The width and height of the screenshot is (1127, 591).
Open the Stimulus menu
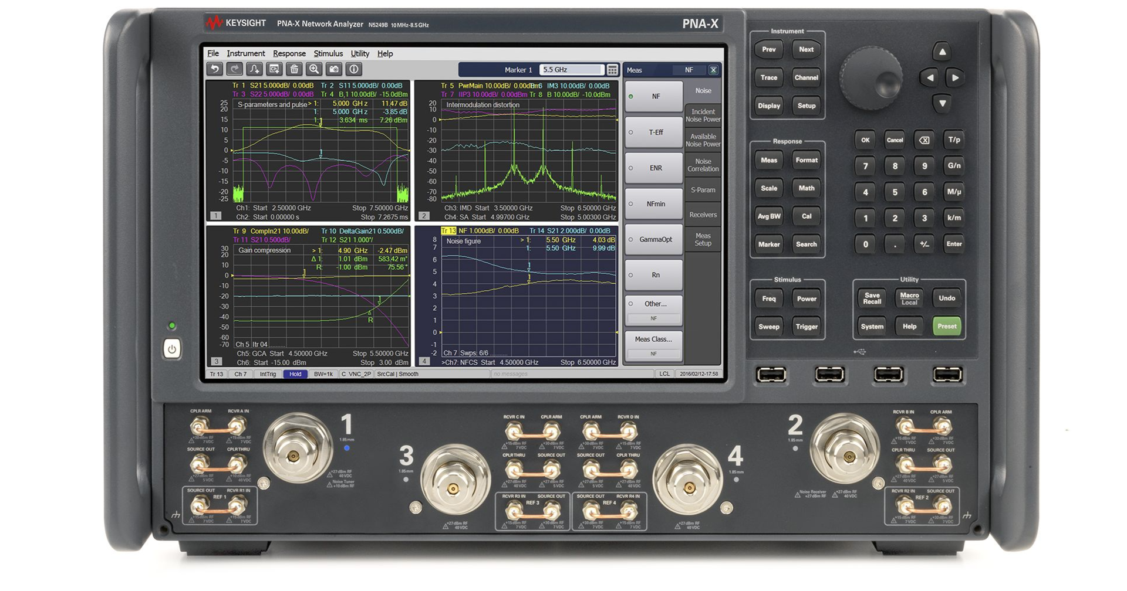[x=328, y=53]
